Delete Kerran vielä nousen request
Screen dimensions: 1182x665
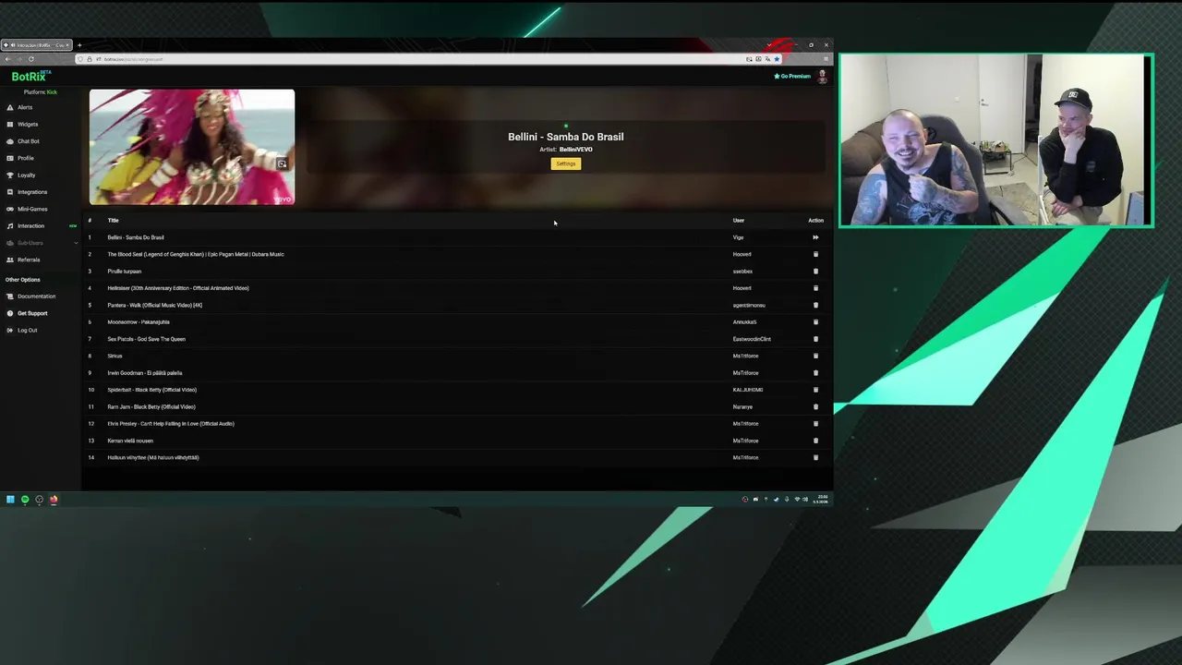(x=815, y=441)
